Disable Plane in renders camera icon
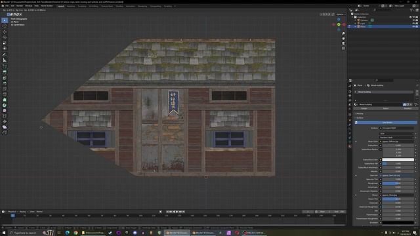 tap(417, 26)
